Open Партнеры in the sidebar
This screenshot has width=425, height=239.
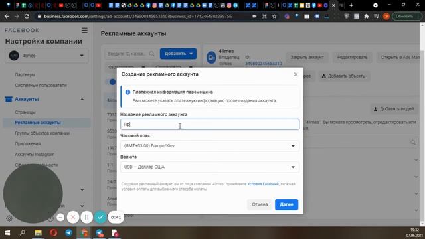[x=25, y=75]
